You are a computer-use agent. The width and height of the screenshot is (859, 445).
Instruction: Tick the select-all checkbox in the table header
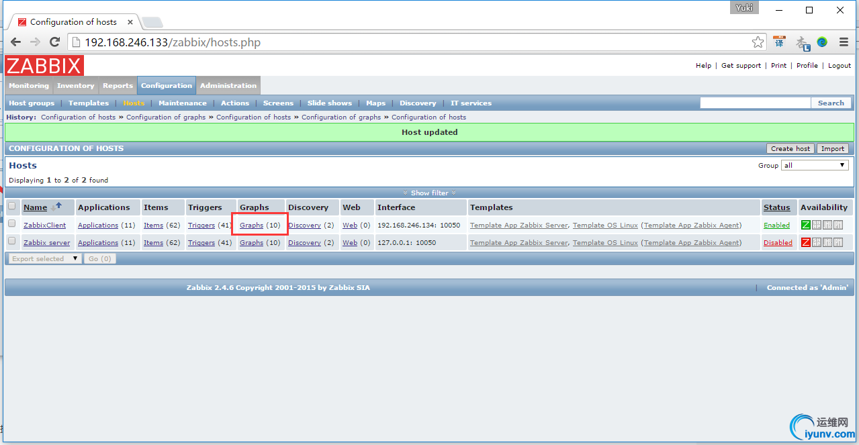pos(11,206)
